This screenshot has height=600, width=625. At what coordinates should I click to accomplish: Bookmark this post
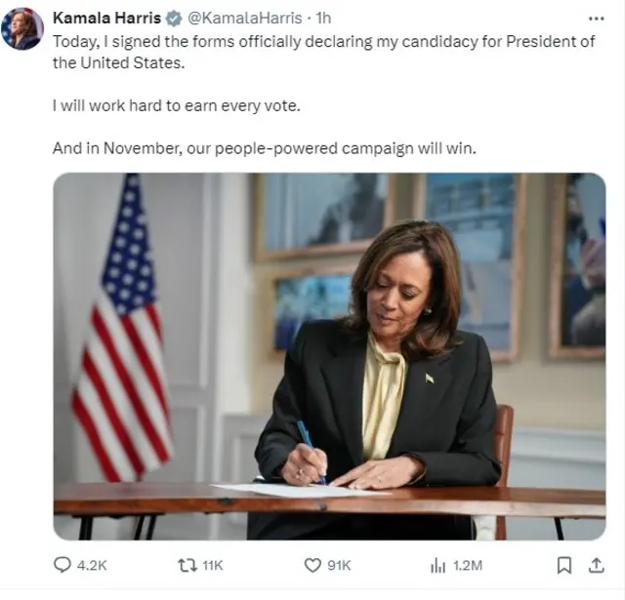point(563,565)
